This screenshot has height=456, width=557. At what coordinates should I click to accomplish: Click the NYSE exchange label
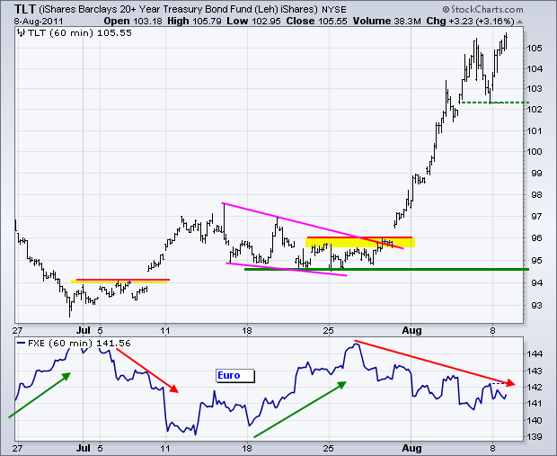(x=333, y=10)
